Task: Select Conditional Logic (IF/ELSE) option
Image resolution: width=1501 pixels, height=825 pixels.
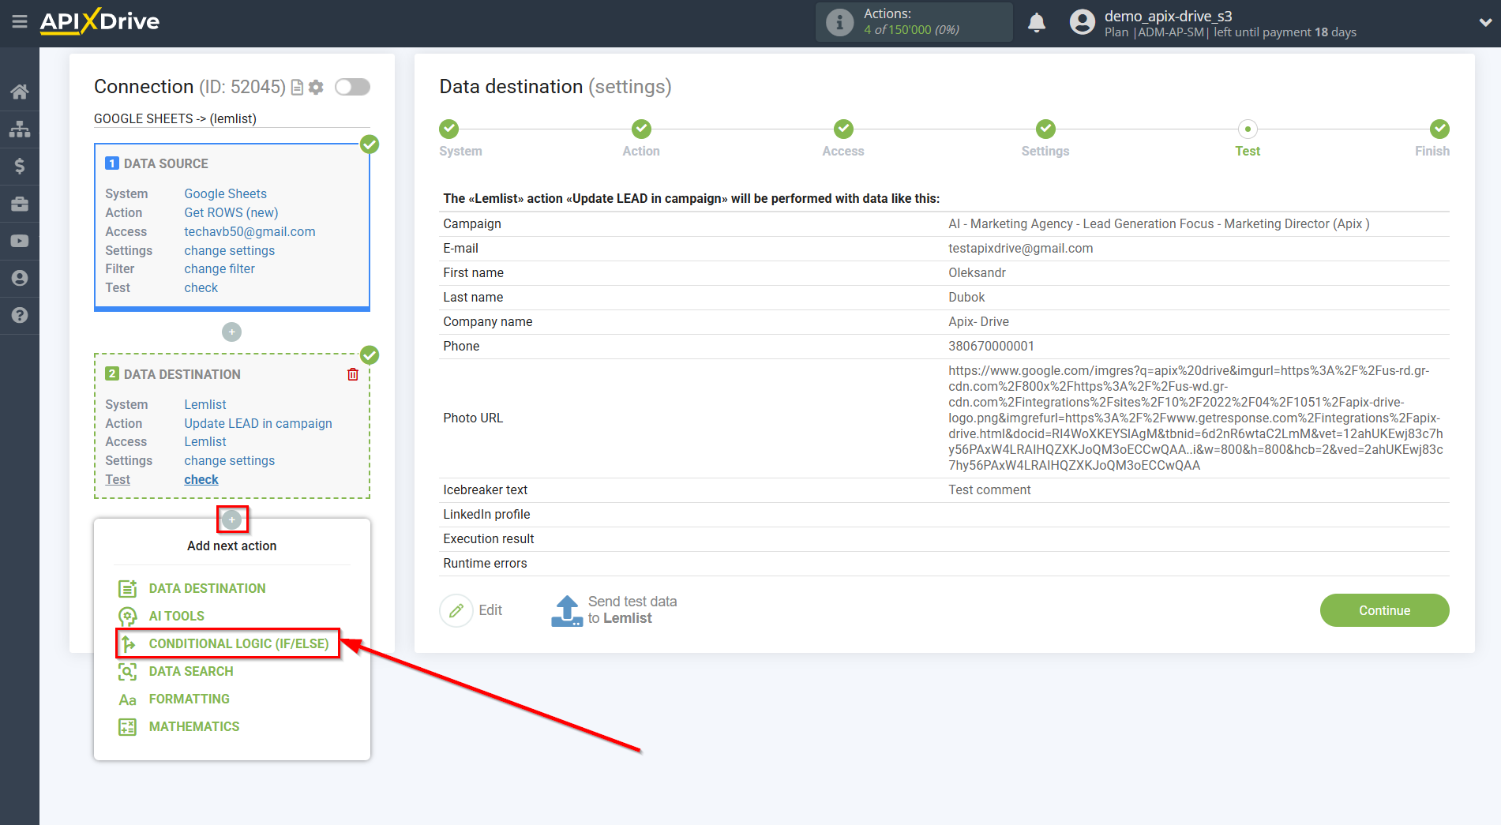Action: coord(238,643)
